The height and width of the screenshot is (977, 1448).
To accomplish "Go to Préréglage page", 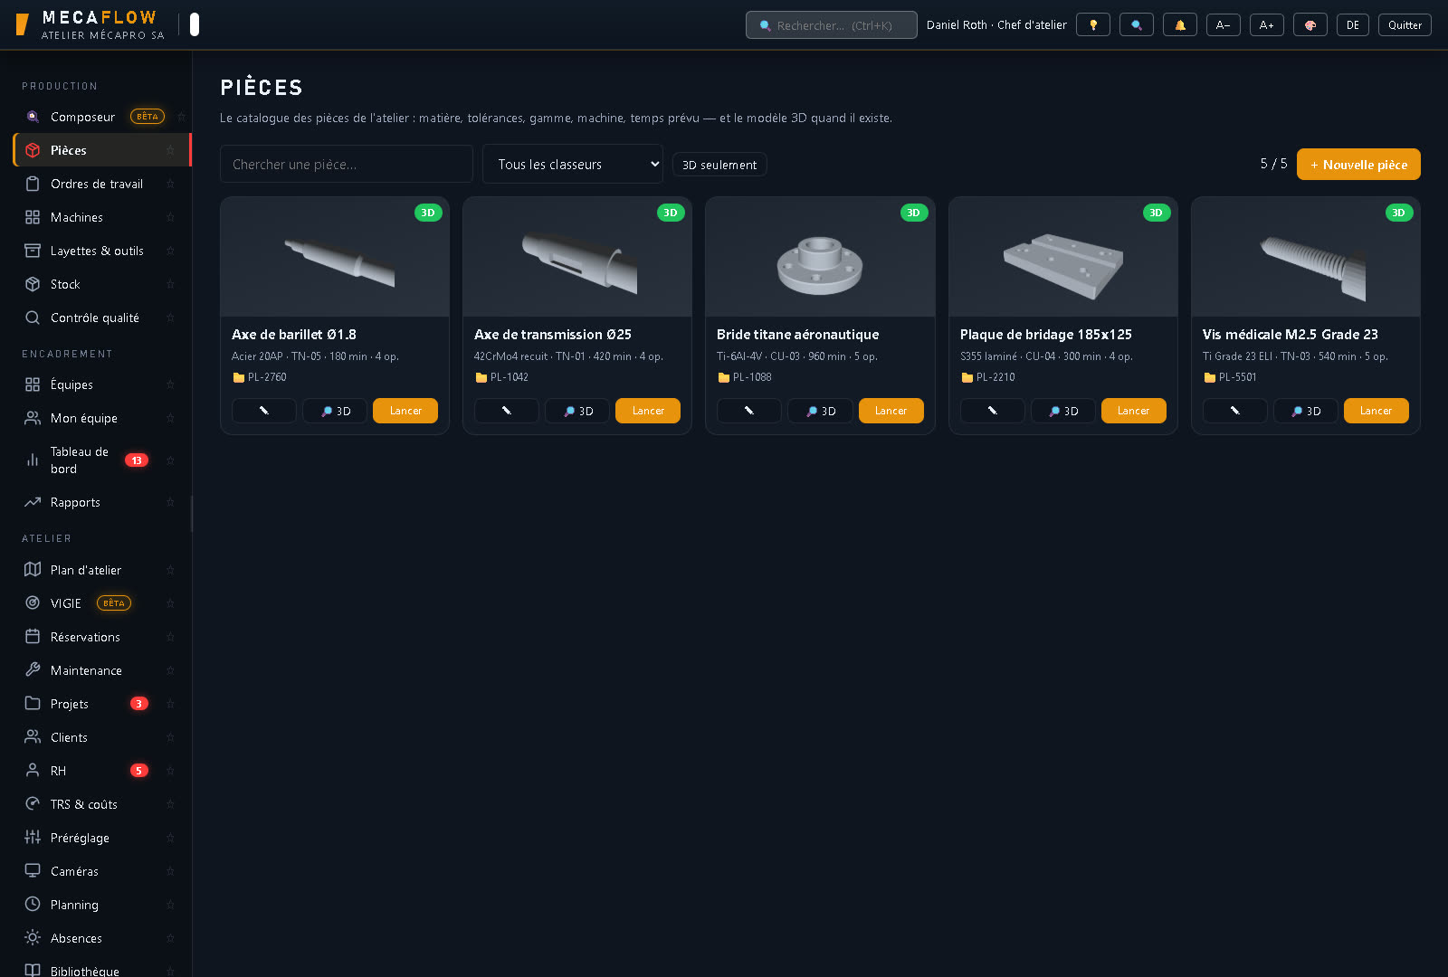I will [100, 838].
